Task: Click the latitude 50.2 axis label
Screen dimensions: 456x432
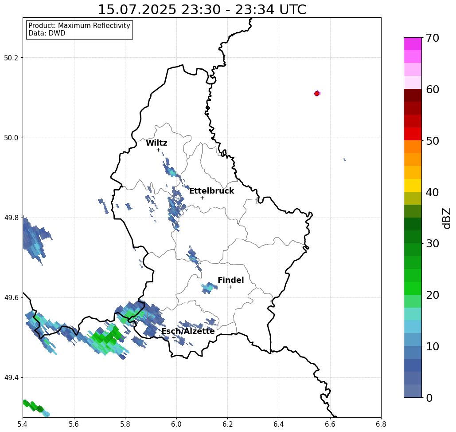Action: pyautogui.click(x=11, y=58)
